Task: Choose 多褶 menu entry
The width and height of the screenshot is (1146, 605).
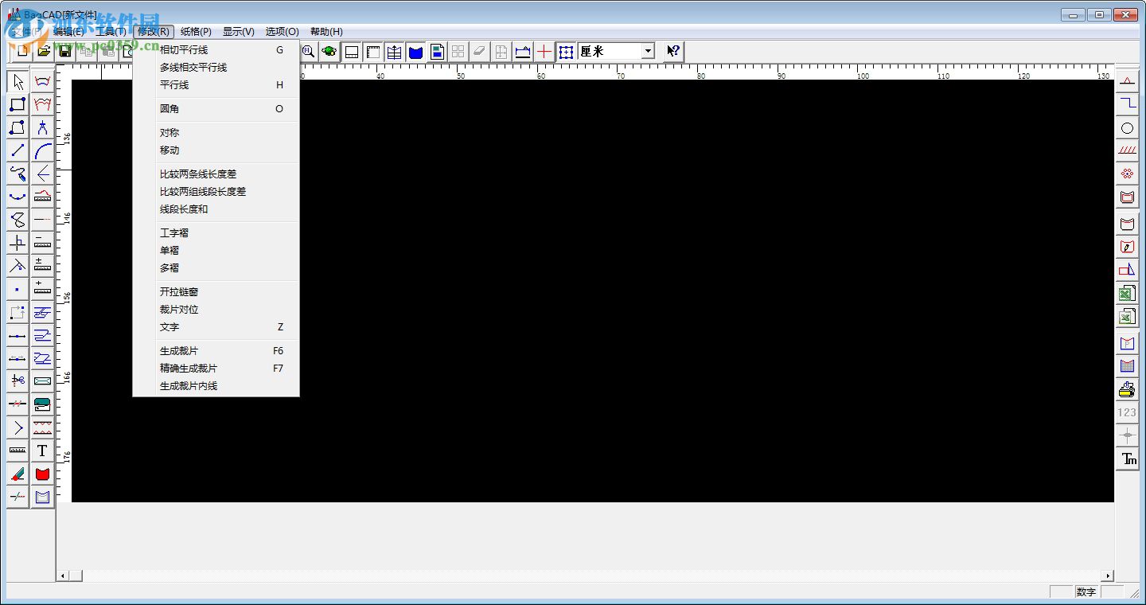Action: 216,268
